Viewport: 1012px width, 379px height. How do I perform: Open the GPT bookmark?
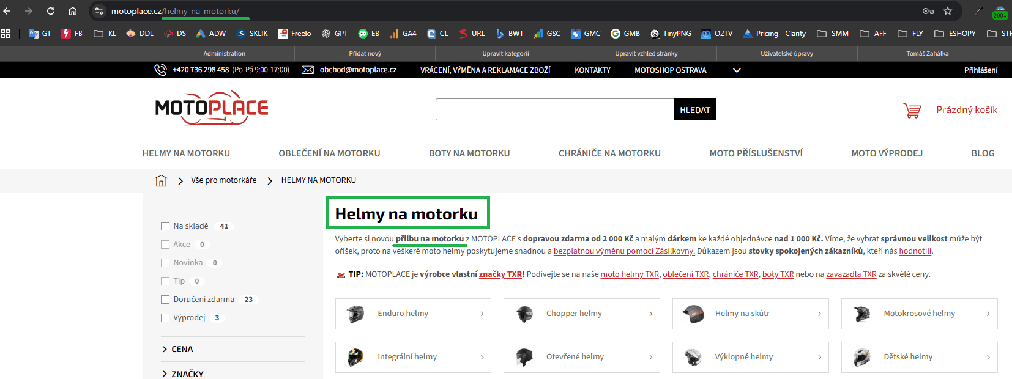335,34
